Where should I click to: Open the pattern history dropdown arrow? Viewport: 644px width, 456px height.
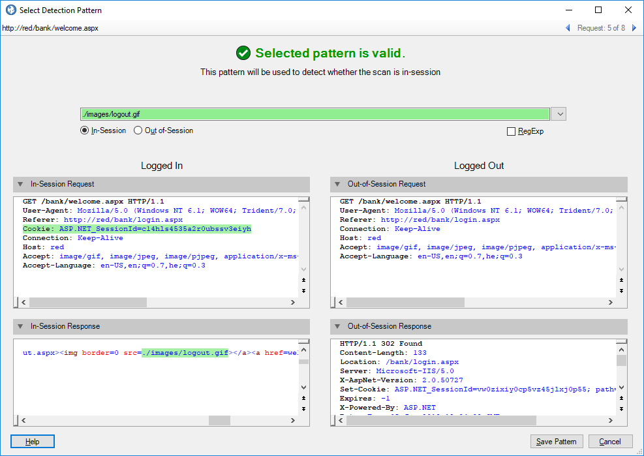tap(559, 114)
